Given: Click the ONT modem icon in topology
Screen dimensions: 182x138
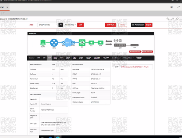Looking at the screenshot, I should pos(120,45).
